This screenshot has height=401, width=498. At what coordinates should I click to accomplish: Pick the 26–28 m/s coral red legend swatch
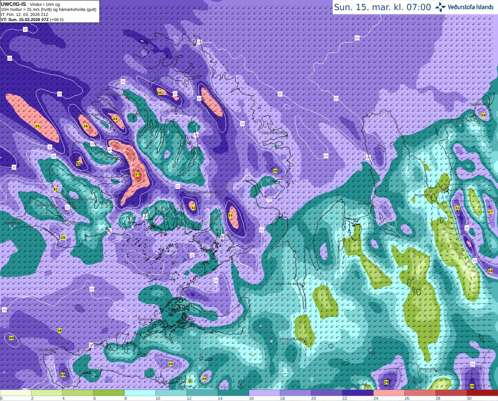coord(420,393)
